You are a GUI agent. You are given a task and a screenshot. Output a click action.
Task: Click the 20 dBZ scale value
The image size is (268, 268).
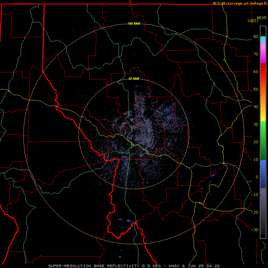click(256, 142)
